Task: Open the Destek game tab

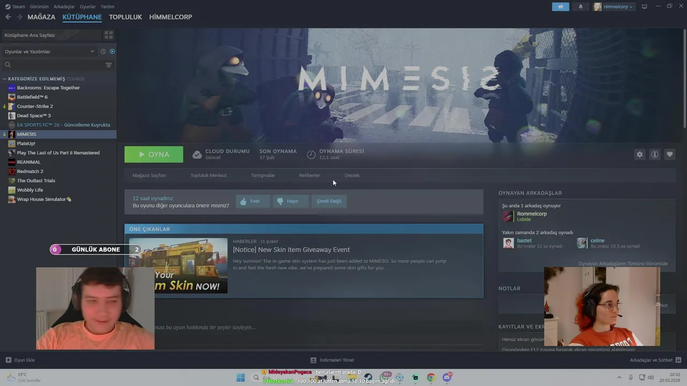Action: (352, 175)
